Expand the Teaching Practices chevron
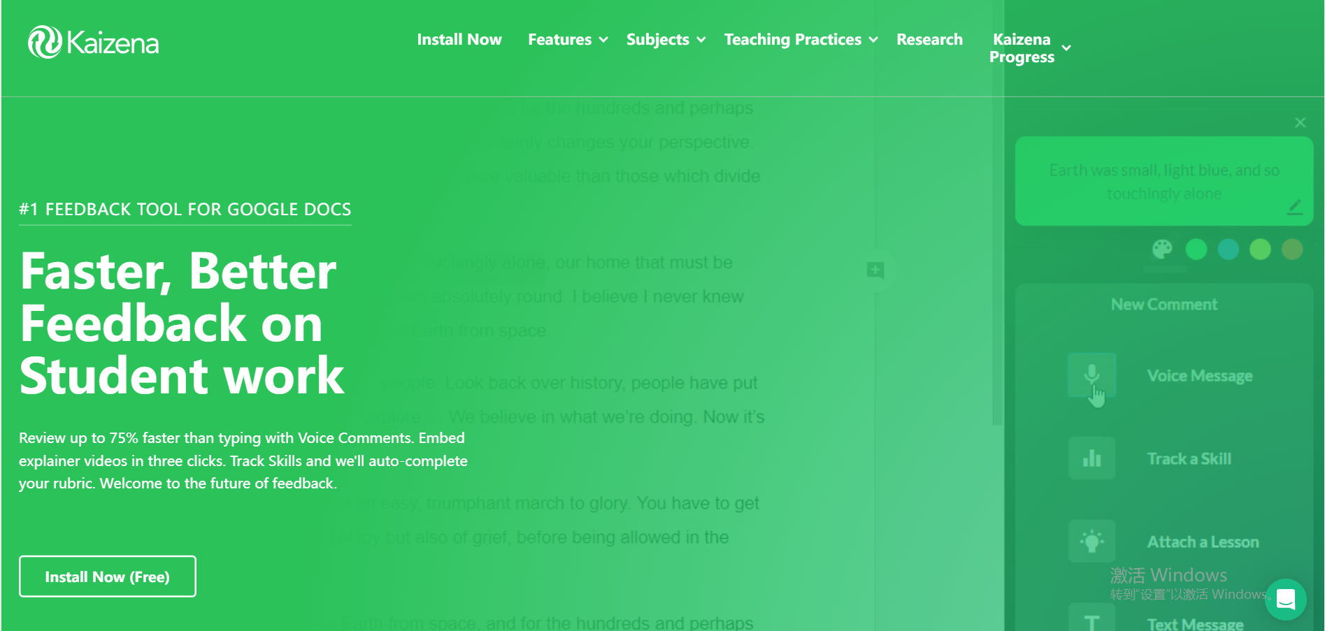 [873, 41]
